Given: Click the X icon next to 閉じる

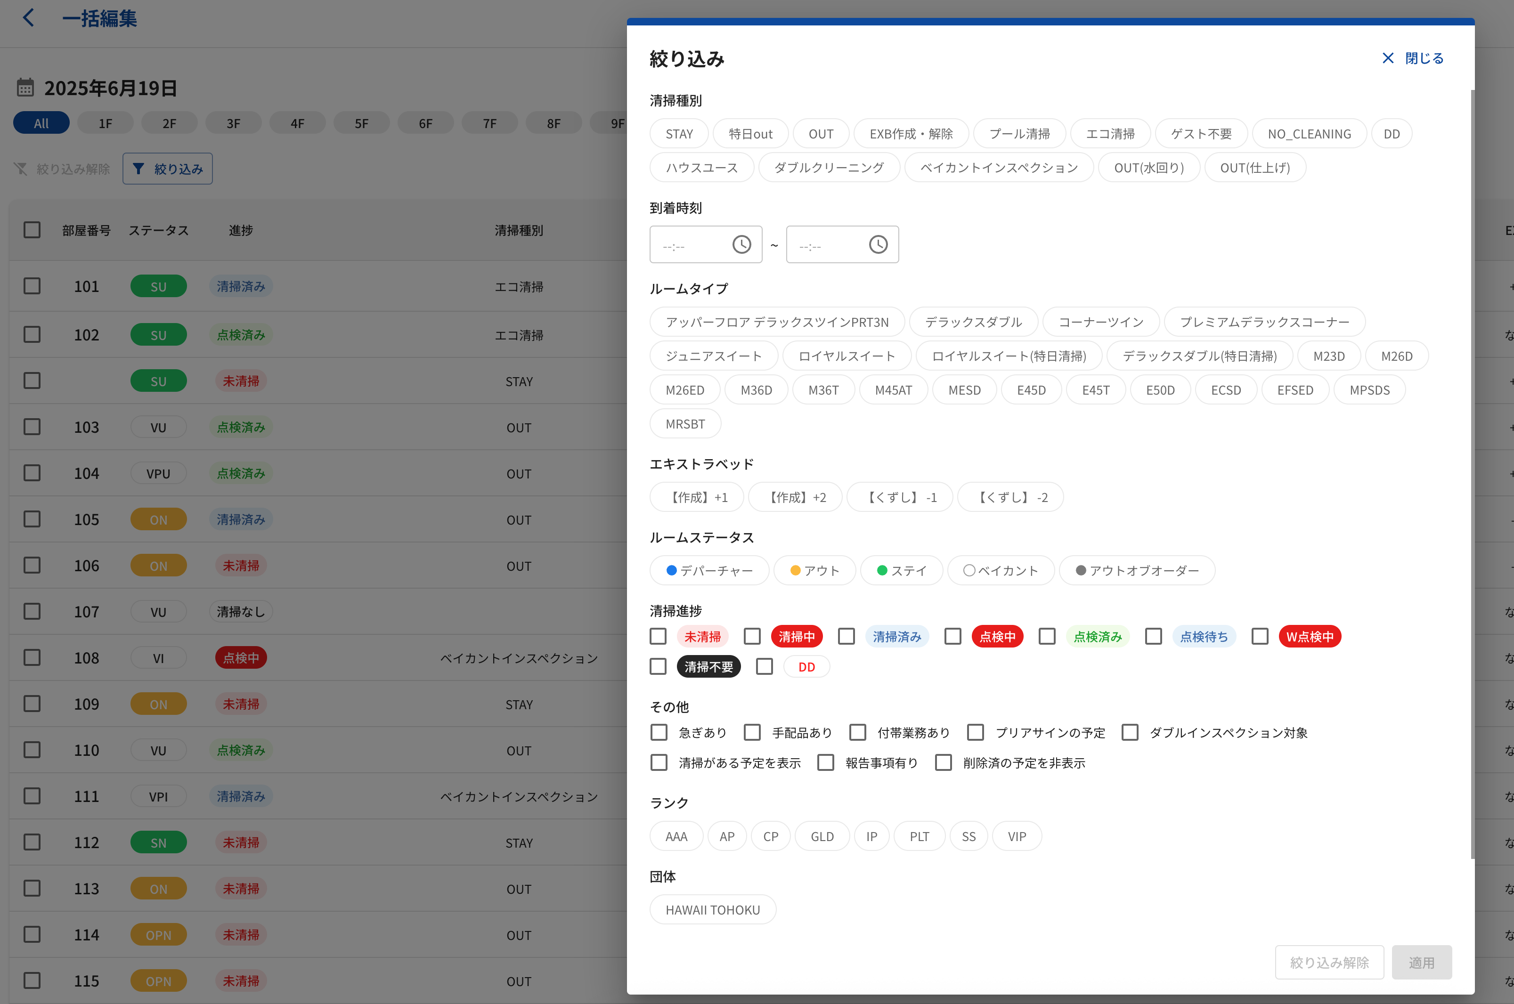Looking at the screenshot, I should 1388,58.
